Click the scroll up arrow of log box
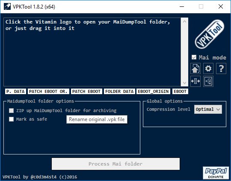Viewport: 231px width, 181px height. pyautogui.click(x=184, y=22)
